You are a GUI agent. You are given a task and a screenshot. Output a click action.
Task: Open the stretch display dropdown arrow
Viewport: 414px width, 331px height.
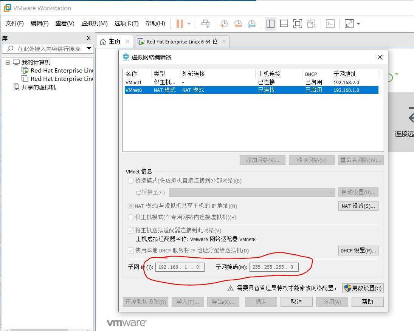coord(358,23)
